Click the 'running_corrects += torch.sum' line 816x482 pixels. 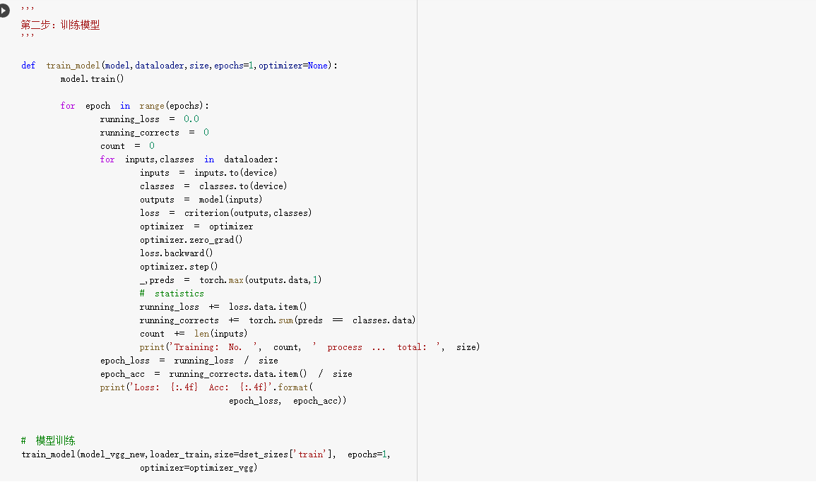pyautogui.click(x=278, y=320)
